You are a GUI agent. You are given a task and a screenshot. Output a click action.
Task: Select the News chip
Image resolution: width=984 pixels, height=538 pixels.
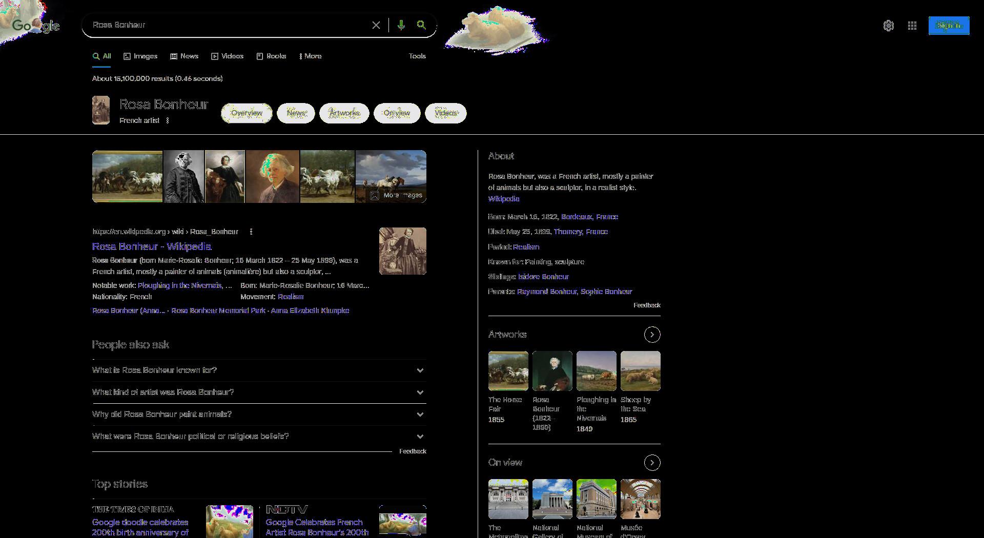(x=296, y=113)
